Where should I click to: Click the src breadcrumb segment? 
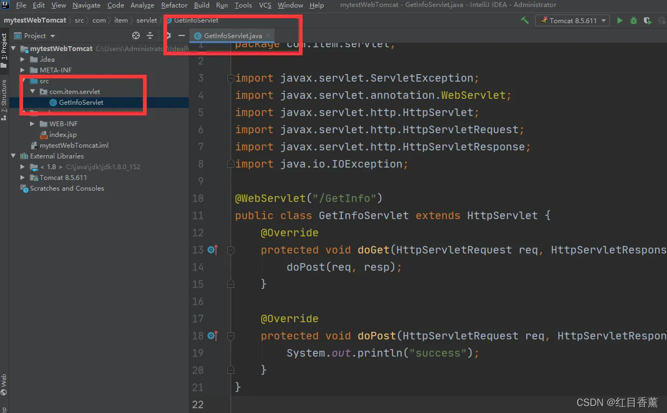coord(79,20)
